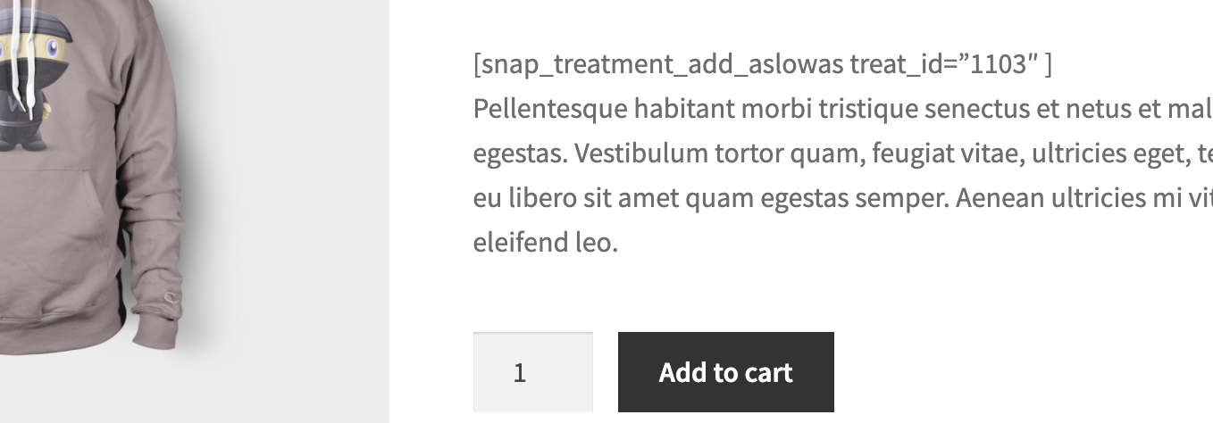This screenshot has width=1213, height=423.
Task: Click the treat_id="1103" text
Action: 949,64
